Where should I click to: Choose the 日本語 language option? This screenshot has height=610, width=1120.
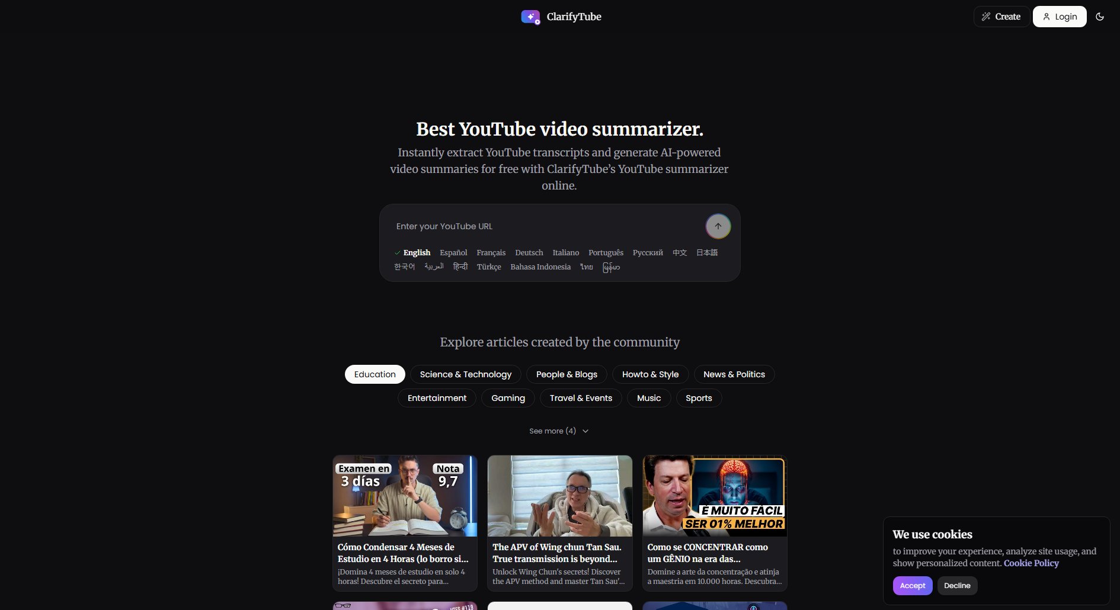(x=706, y=252)
